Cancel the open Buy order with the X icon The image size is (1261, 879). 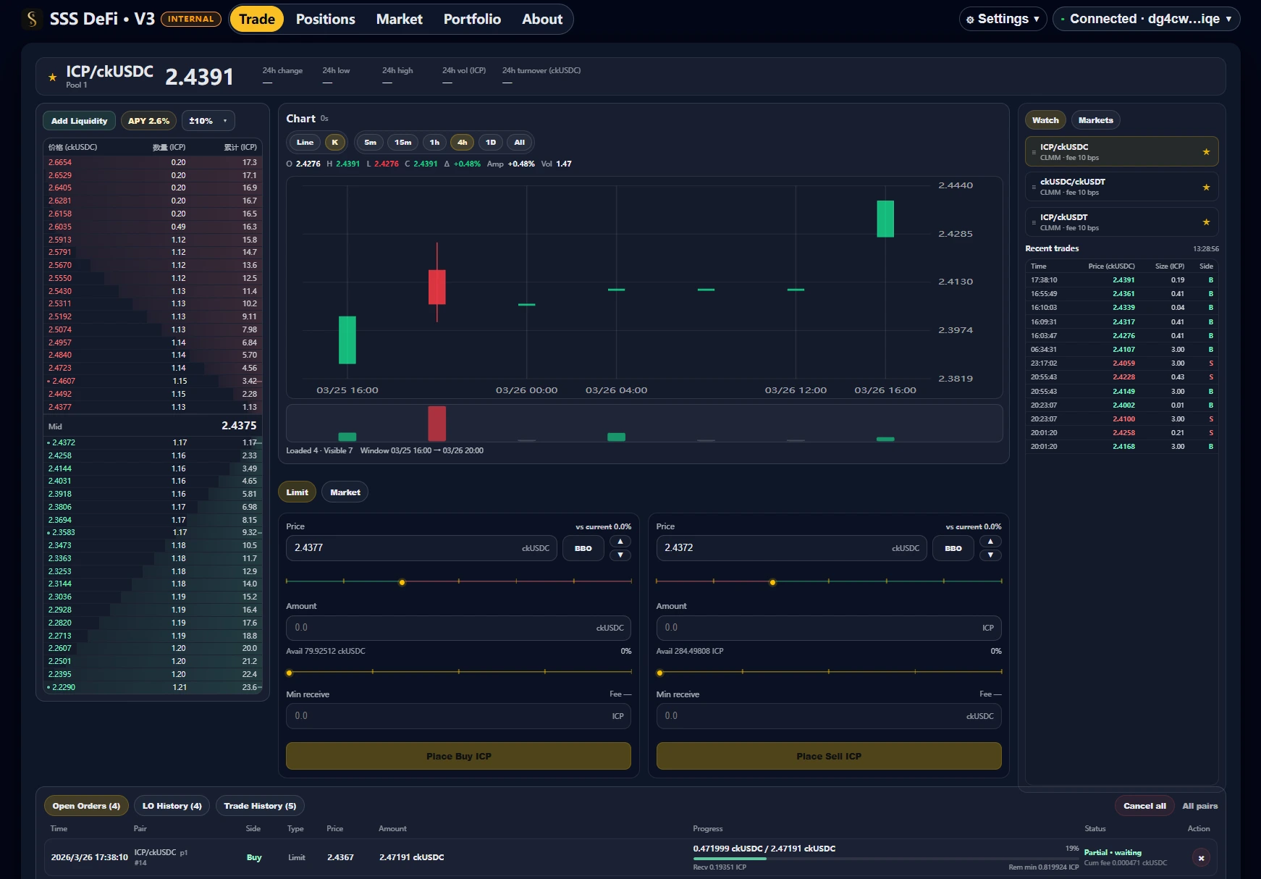[1200, 857]
